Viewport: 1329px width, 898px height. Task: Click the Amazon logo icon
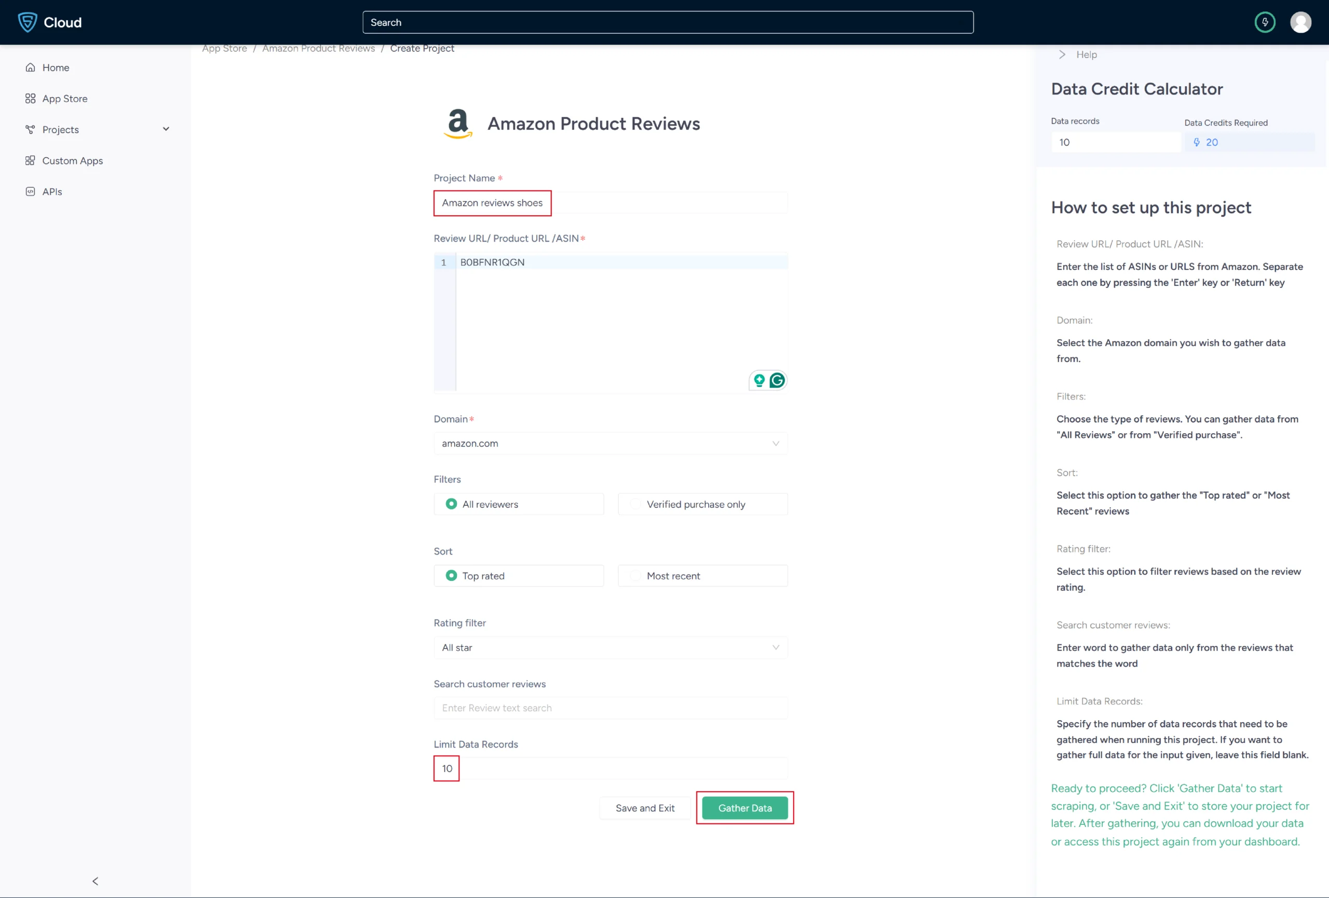click(x=458, y=123)
